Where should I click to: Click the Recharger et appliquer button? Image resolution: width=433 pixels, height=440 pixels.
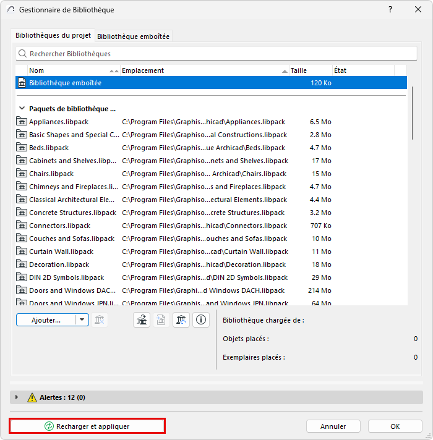(87, 426)
